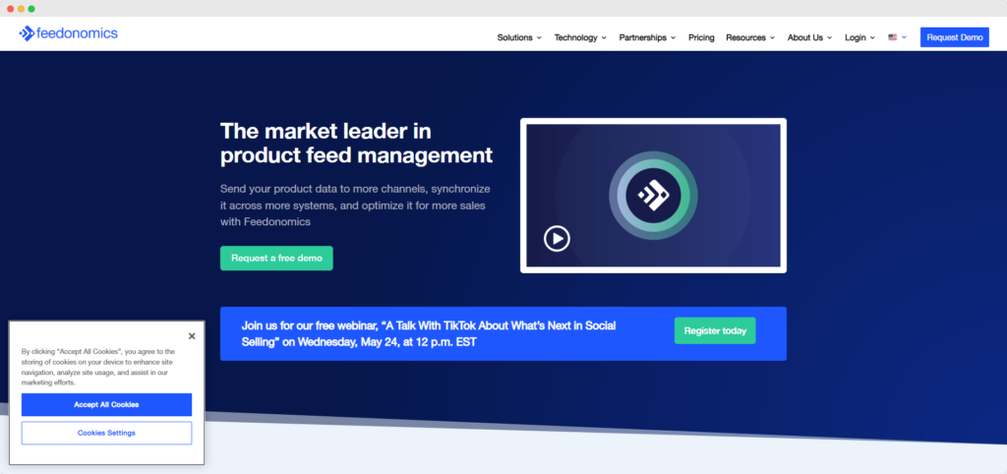The height and width of the screenshot is (474, 1007).
Task: Open the Login dropdown
Action: click(x=859, y=37)
